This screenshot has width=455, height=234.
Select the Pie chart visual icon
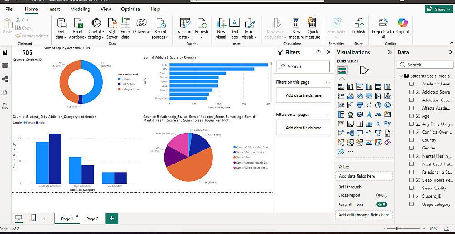coord(378,105)
